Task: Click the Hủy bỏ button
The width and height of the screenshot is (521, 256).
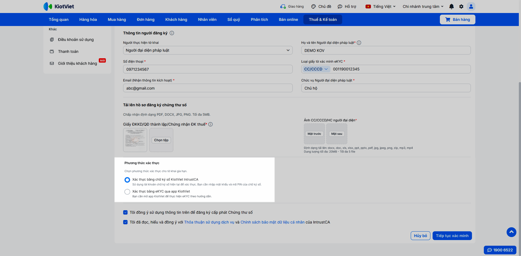Action: (x=421, y=236)
